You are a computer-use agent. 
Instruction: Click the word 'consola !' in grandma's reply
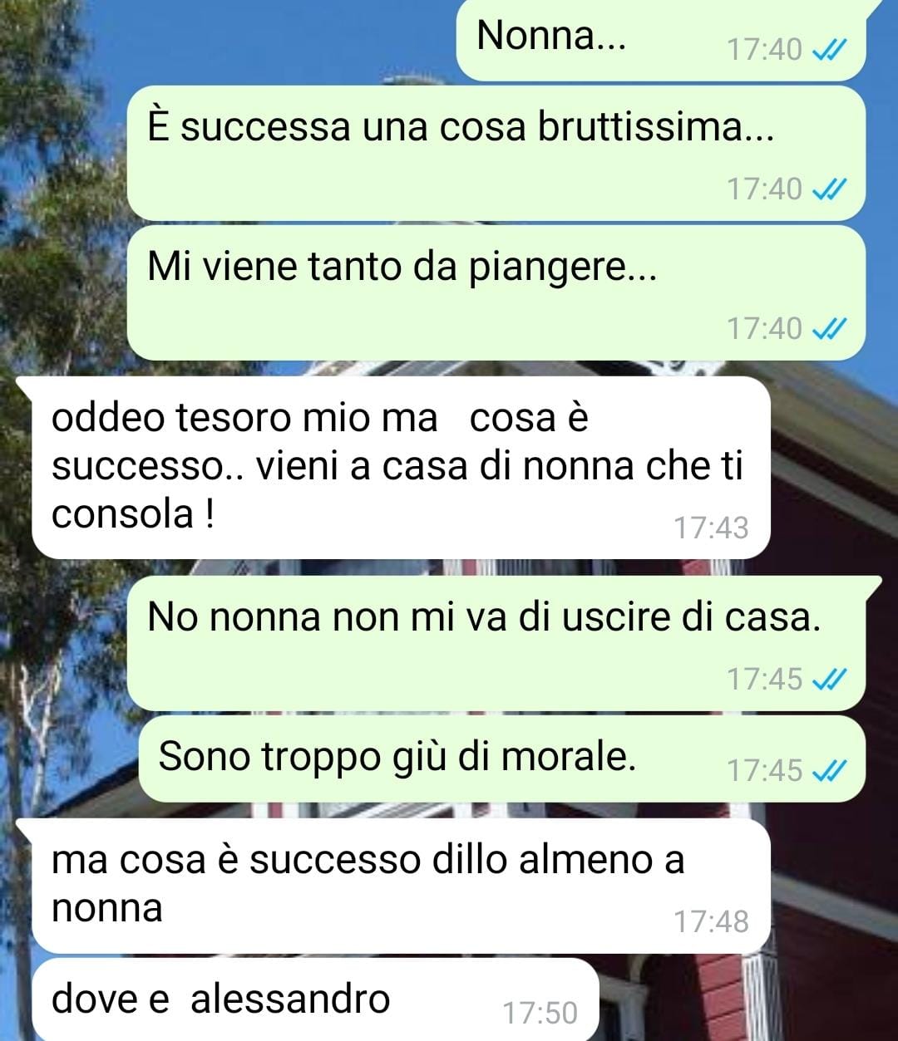(x=133, y=514)
